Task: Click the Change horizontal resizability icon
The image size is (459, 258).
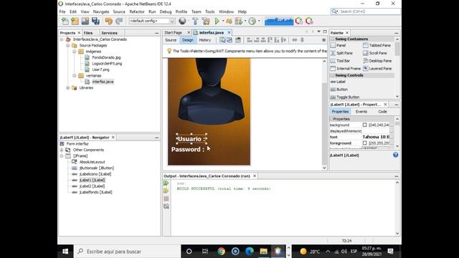Action: 295,40
